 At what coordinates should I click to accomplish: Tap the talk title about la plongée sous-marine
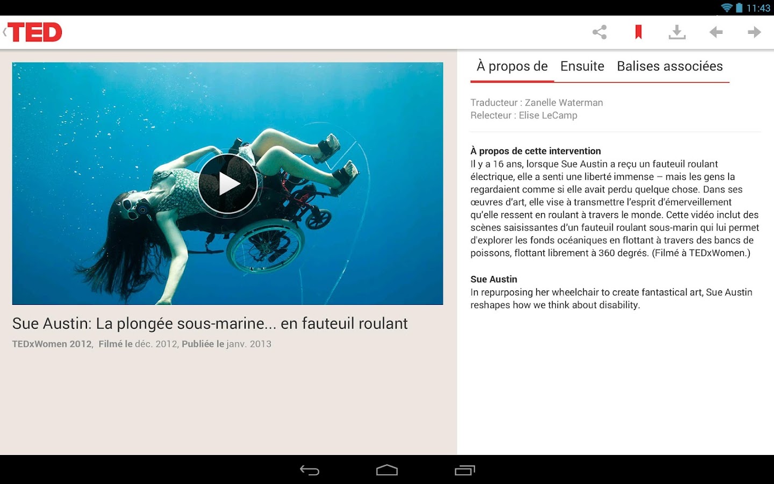click(x=210, y=323)
